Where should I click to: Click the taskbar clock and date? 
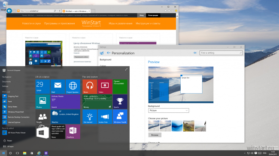273,153
